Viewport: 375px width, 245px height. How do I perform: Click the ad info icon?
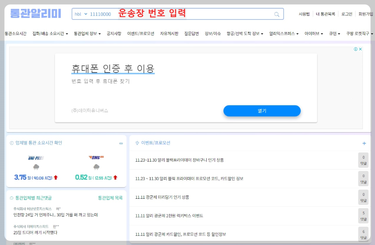(x=356, y=49)
